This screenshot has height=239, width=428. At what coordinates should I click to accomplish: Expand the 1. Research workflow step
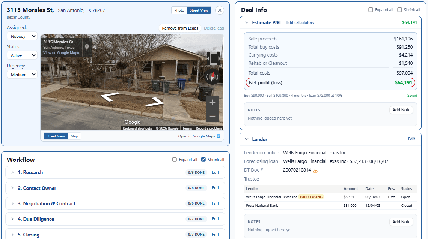[12, 172]
